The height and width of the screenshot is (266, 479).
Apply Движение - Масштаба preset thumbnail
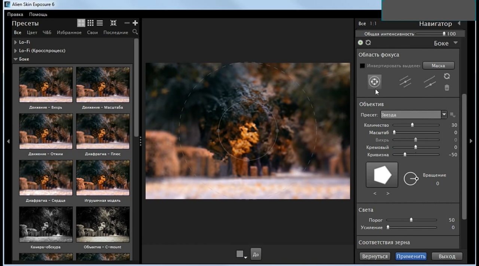[103, 85]
